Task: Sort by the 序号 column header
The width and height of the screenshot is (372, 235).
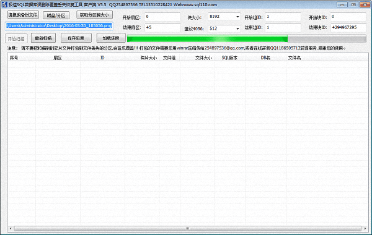Action: (x=21, y=58)
